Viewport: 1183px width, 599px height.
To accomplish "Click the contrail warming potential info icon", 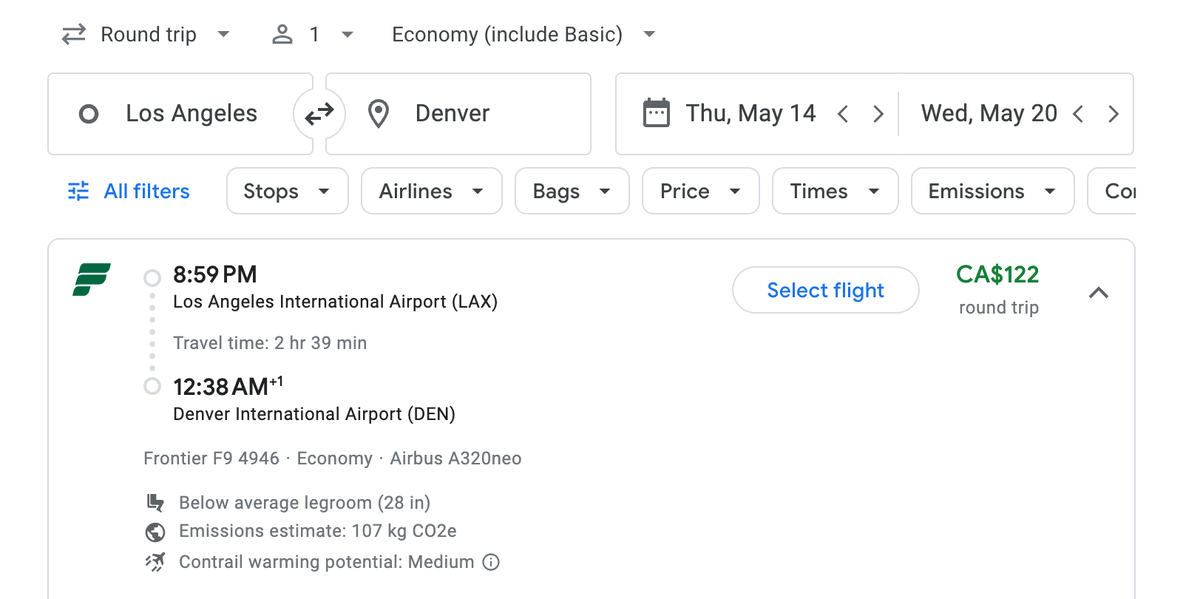I will (490, 562).
